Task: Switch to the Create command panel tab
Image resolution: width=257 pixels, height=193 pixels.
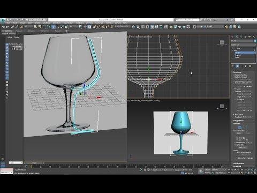Action: (x=232, y=36)
